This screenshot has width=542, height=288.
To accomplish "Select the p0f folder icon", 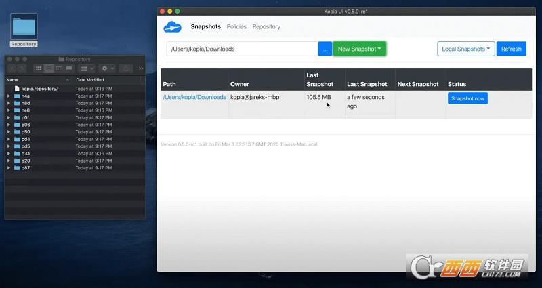I will 17,117.
